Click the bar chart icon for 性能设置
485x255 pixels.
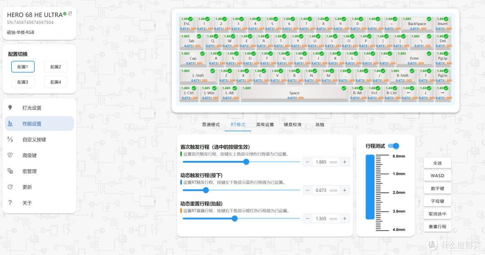point(10,124)
